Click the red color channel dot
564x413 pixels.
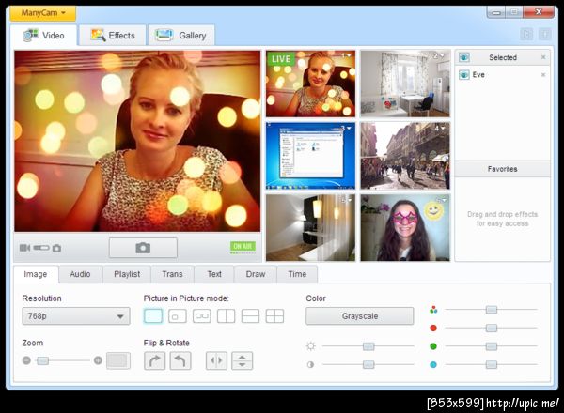tap(433, 328)
